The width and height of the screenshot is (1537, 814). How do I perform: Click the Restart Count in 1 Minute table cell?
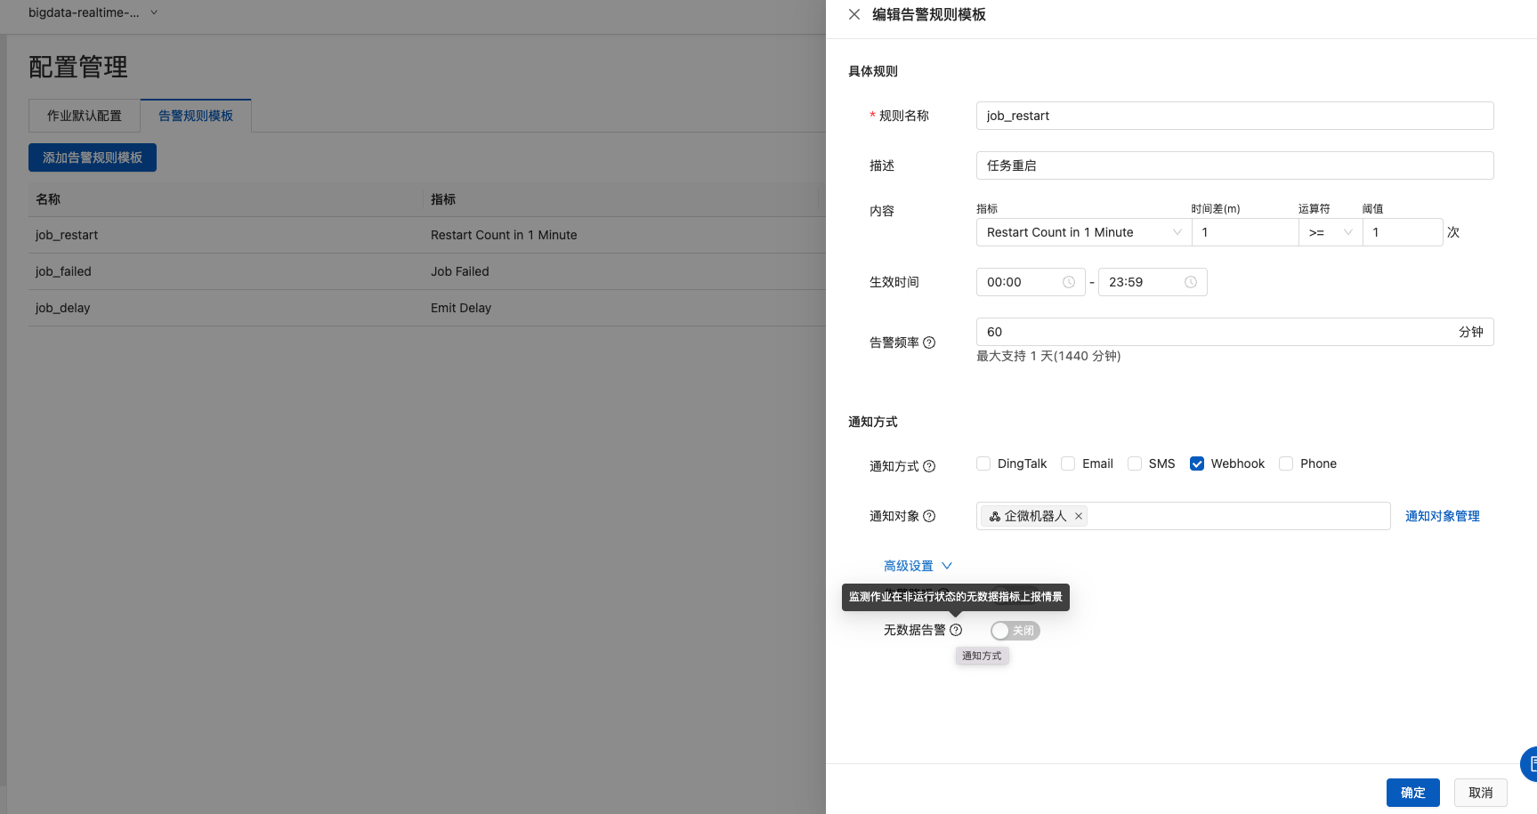(504, 235)
